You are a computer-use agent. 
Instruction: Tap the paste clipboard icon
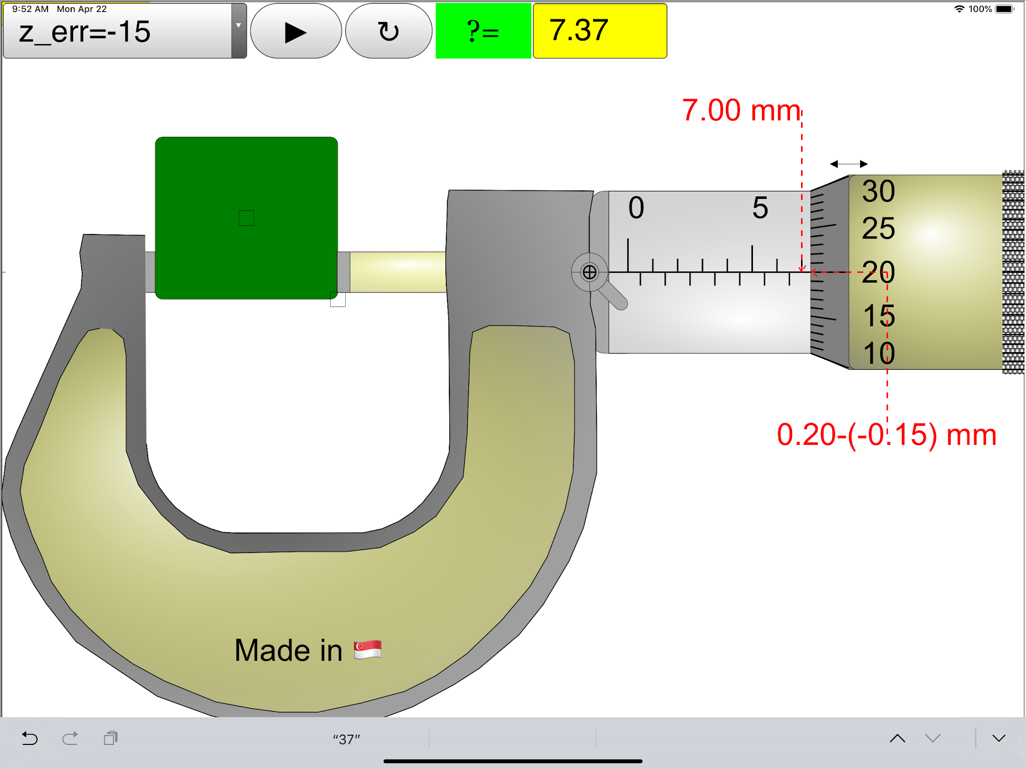(111, 738)
